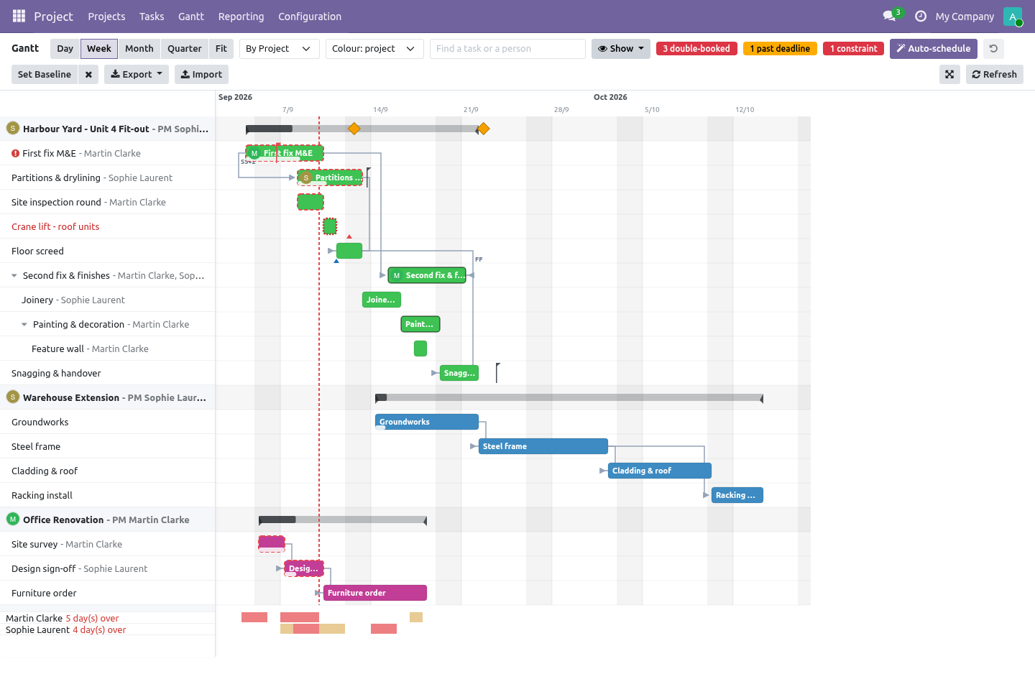Click the Refresh button
Screen dimensions: 1035x674
click(995, 75)
